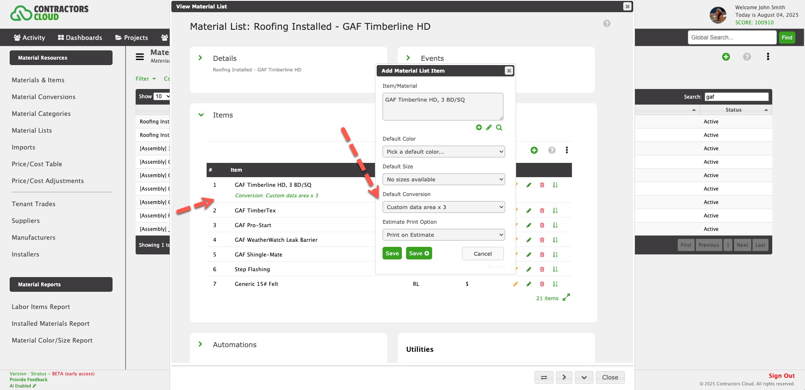Viewport: 805px width, 390px height.
Task: Open Estimate Print Option dropdown
Action: coord(444,235)
